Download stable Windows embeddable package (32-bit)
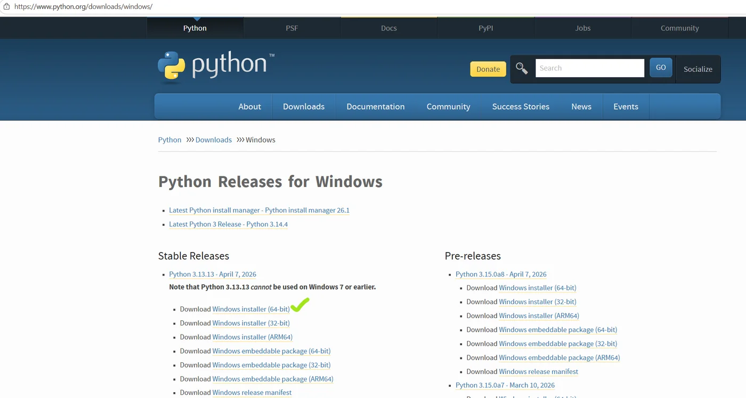 coord(271,365)
